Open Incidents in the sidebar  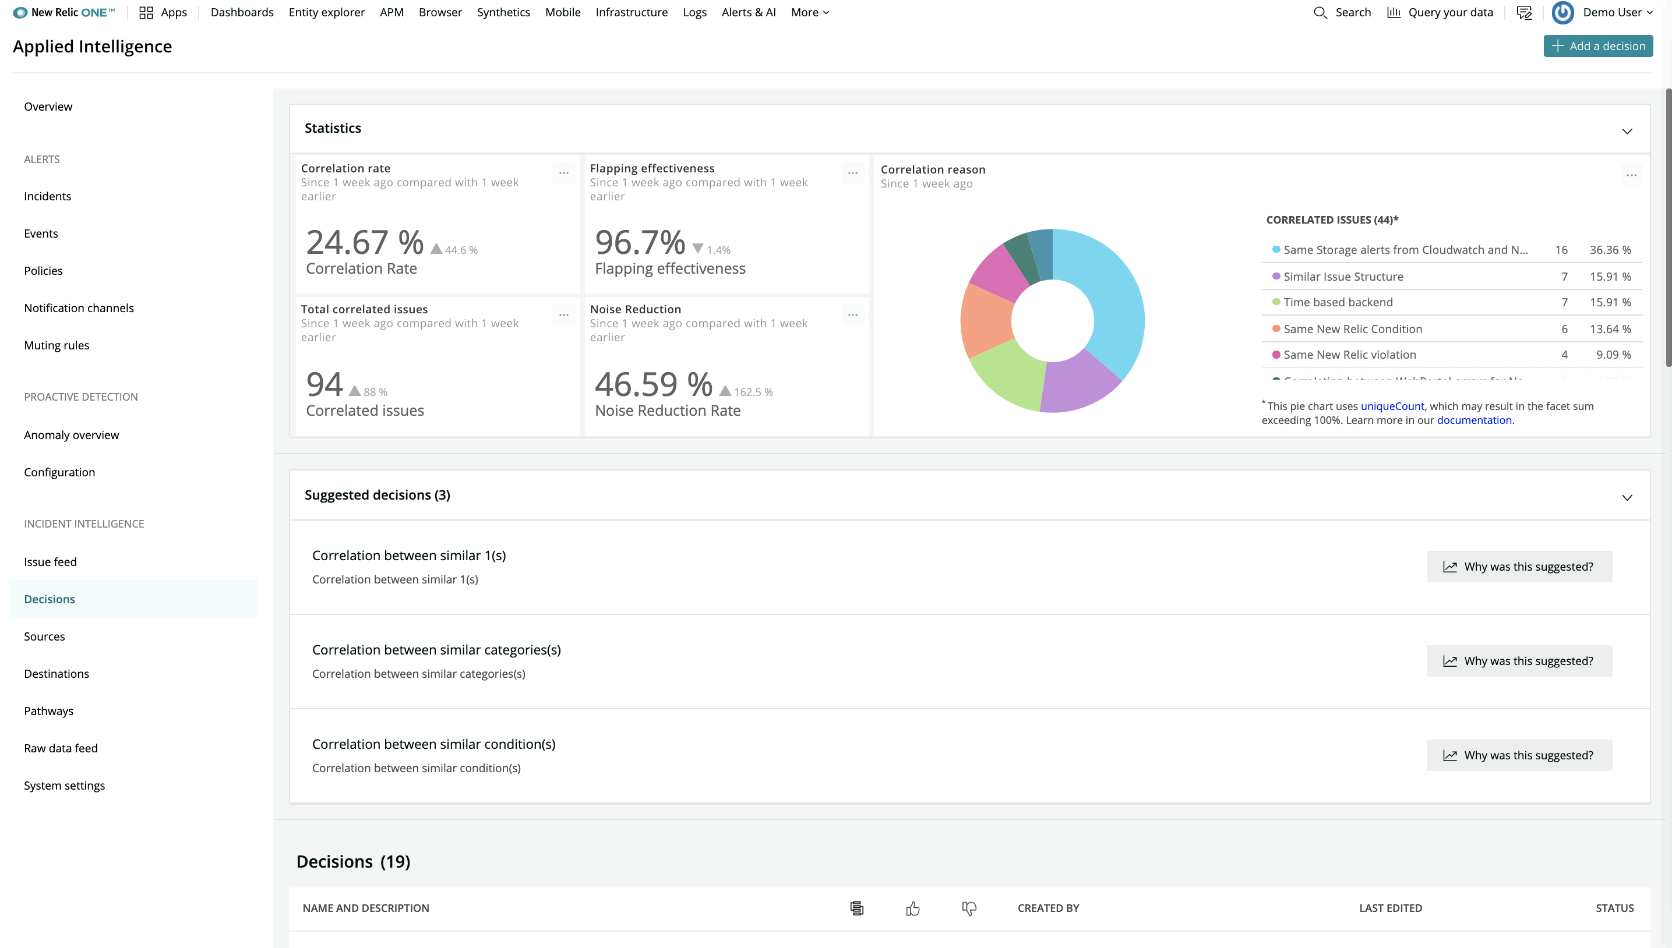(x=48, y=197)
